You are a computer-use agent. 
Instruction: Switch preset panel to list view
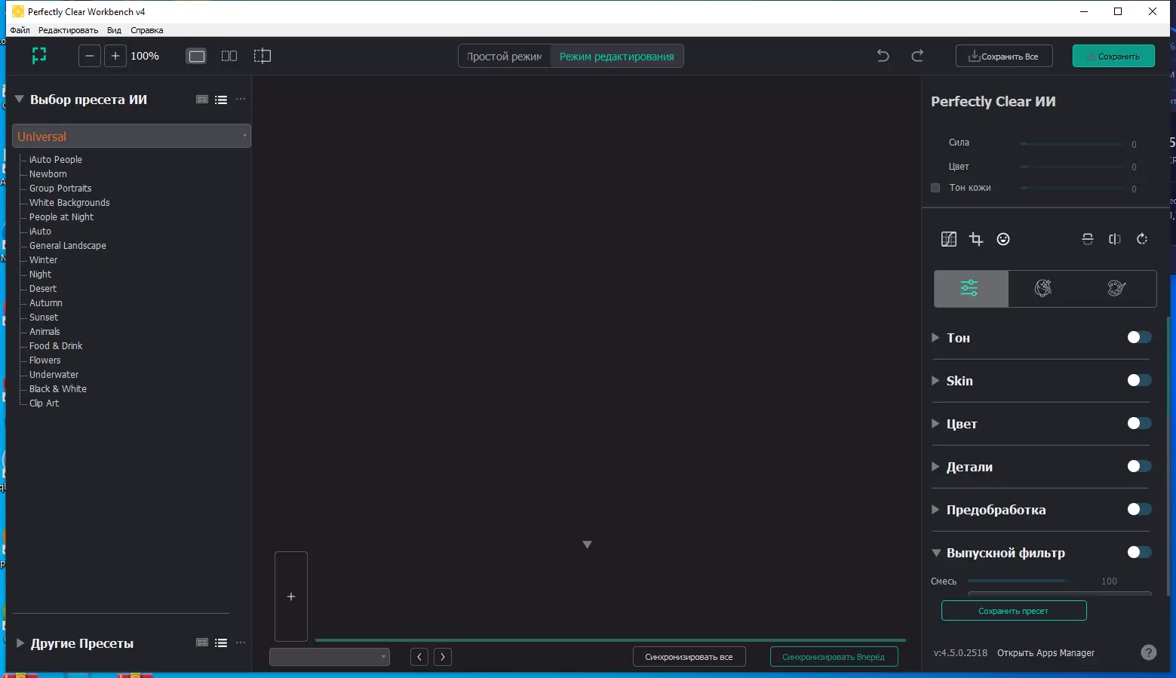pyautogui.click(x=221, y=99)
